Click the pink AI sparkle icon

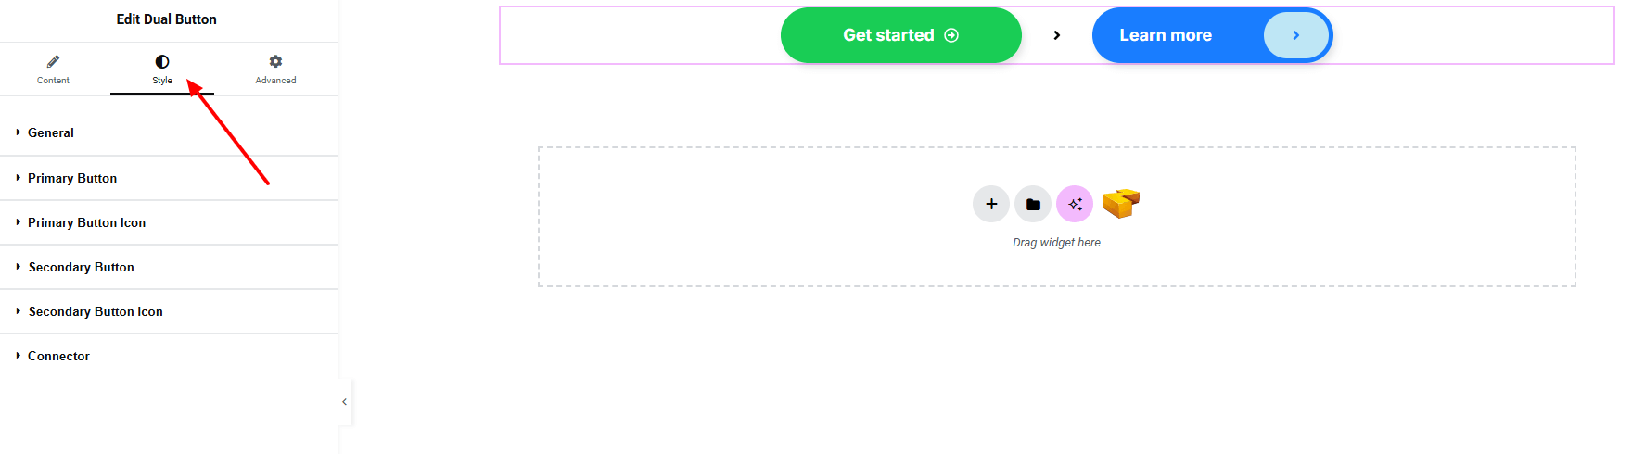[x=1075, y=204]
